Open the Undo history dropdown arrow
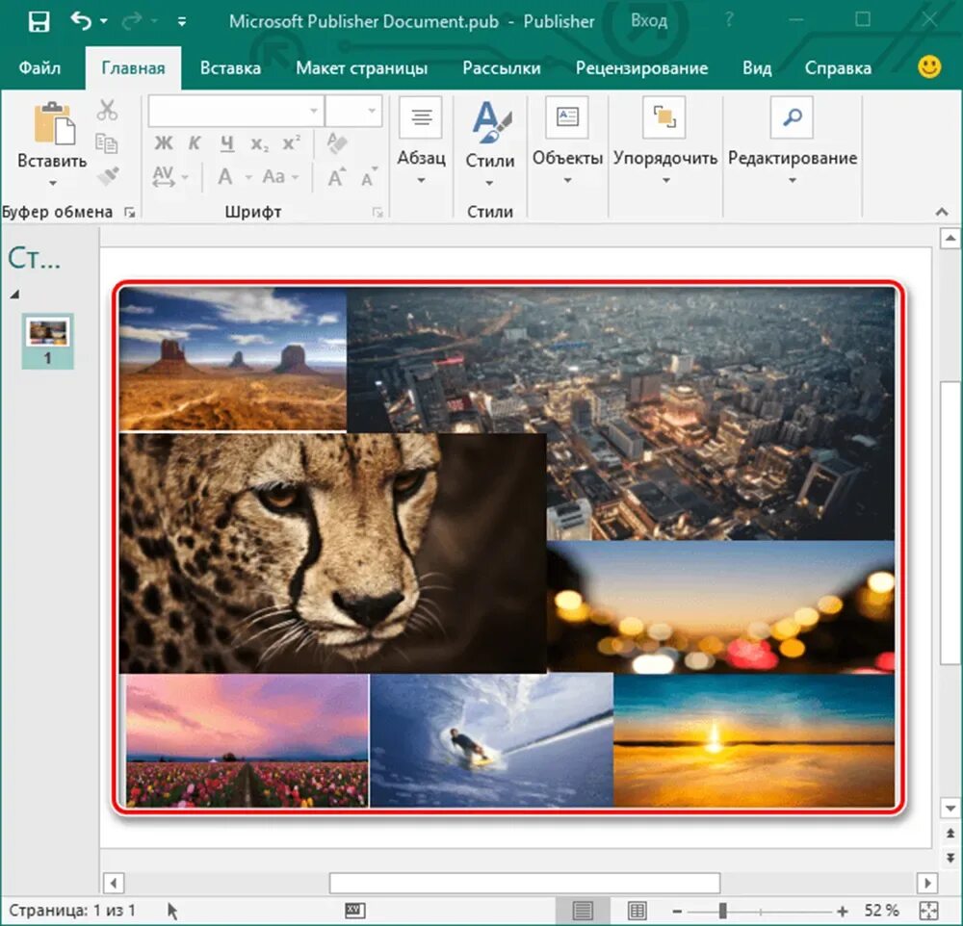The height and width of the screenshot is (926, 963). point(104,21)
